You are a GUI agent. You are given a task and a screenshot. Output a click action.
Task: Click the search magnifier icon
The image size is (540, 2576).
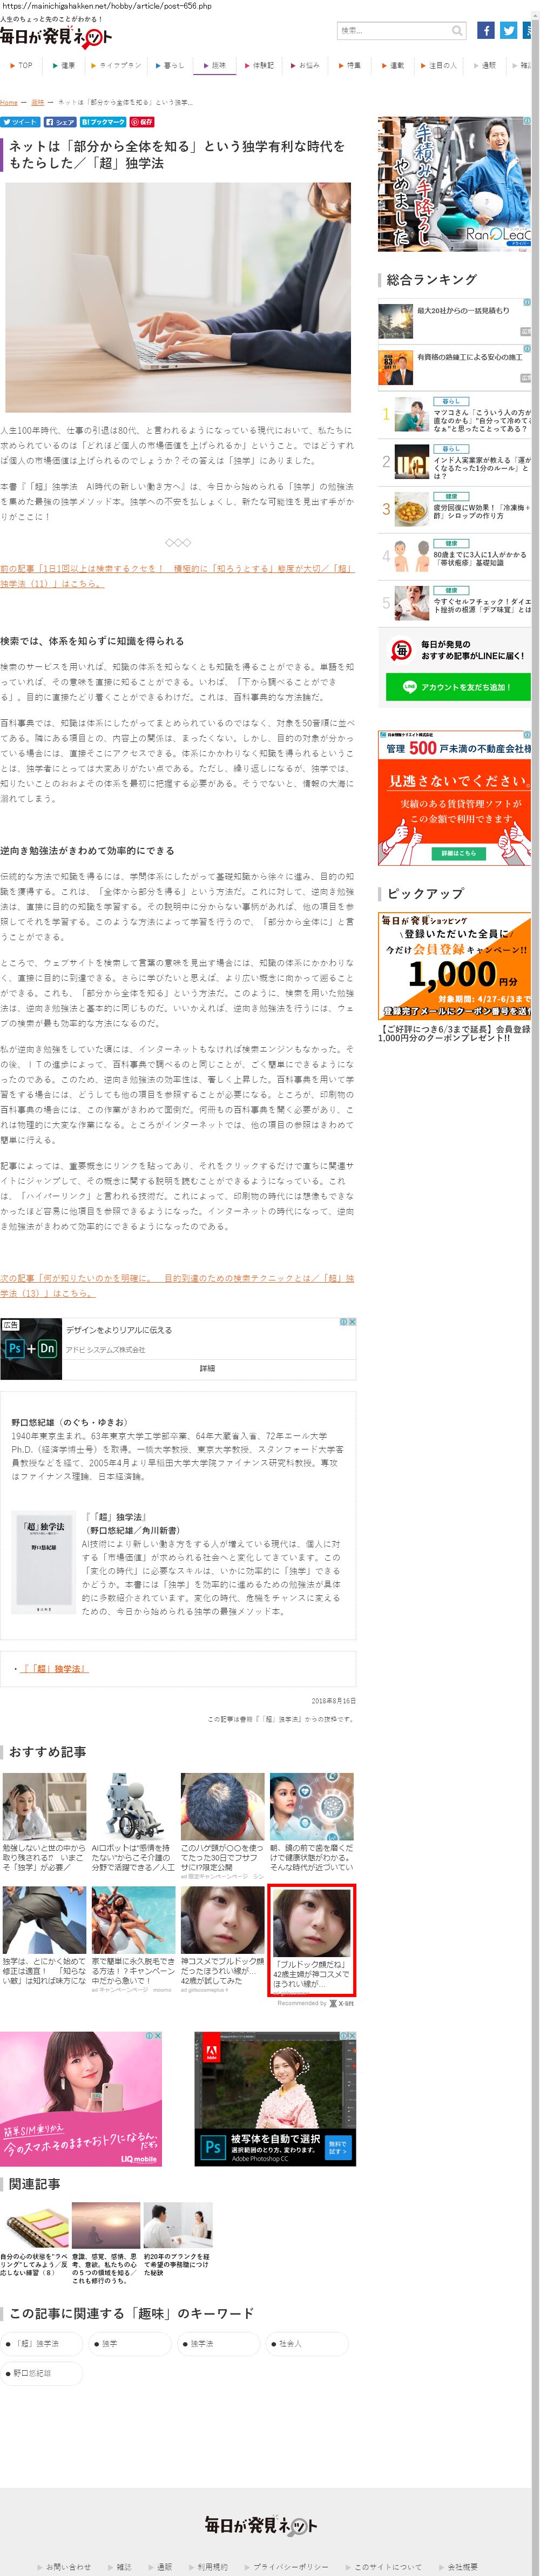click(457, 31)
